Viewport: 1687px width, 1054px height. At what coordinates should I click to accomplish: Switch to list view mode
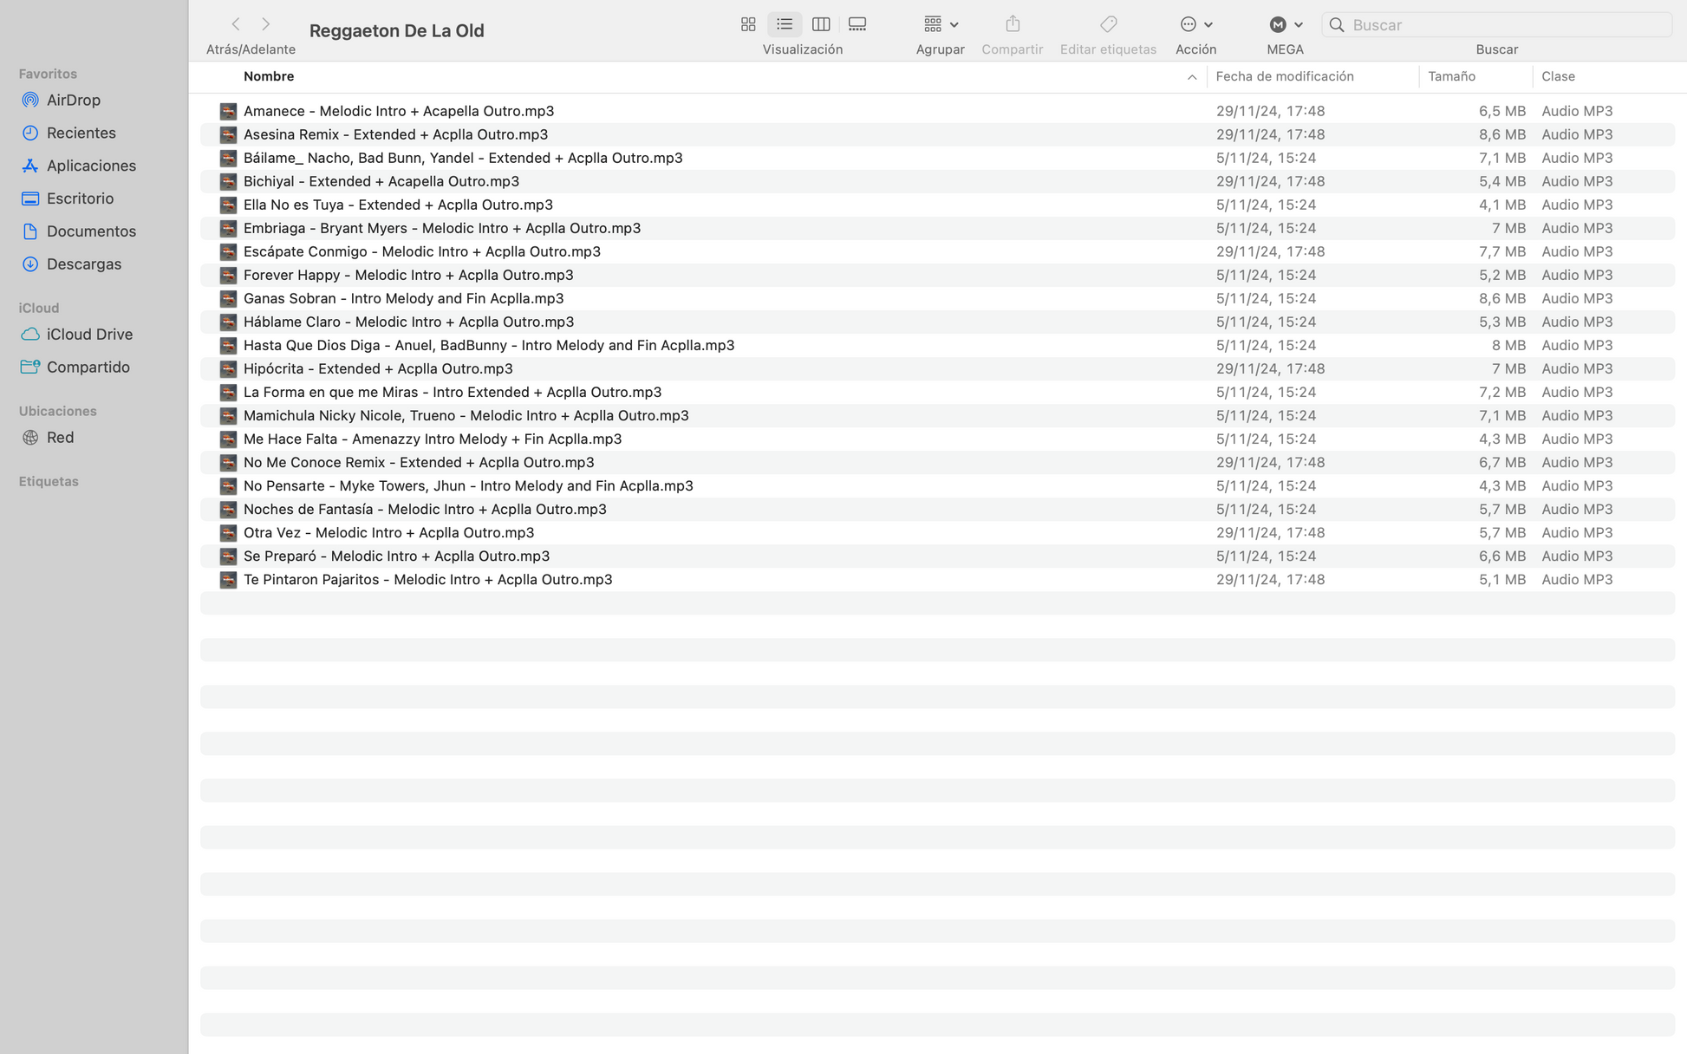(x=785, y=24)
